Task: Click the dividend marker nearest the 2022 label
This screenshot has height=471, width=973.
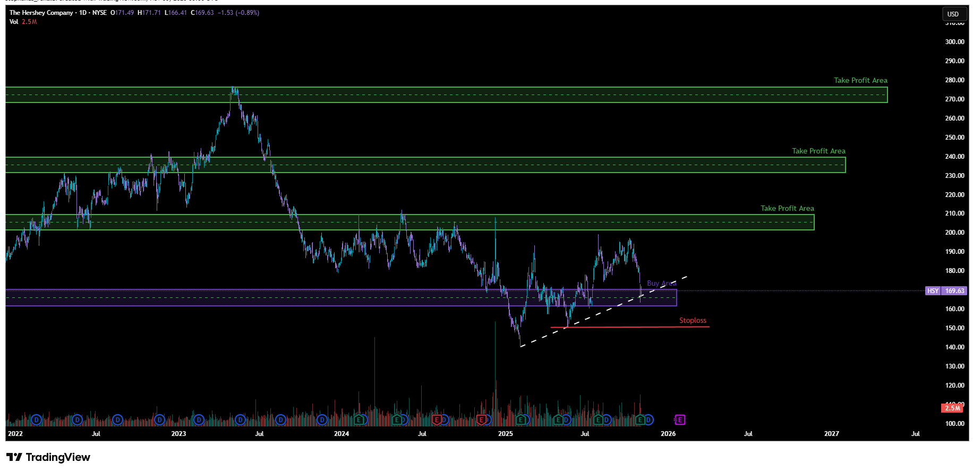Action: tap(36, 420)
